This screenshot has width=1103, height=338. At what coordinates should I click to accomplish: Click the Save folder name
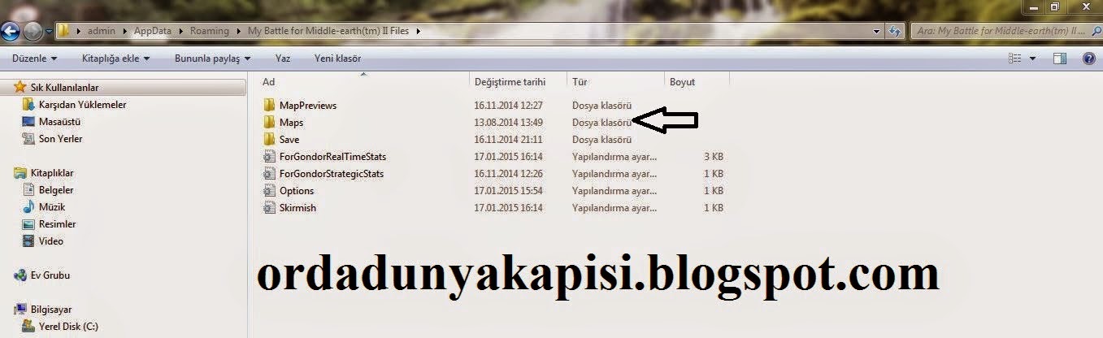tap(289, 140)
